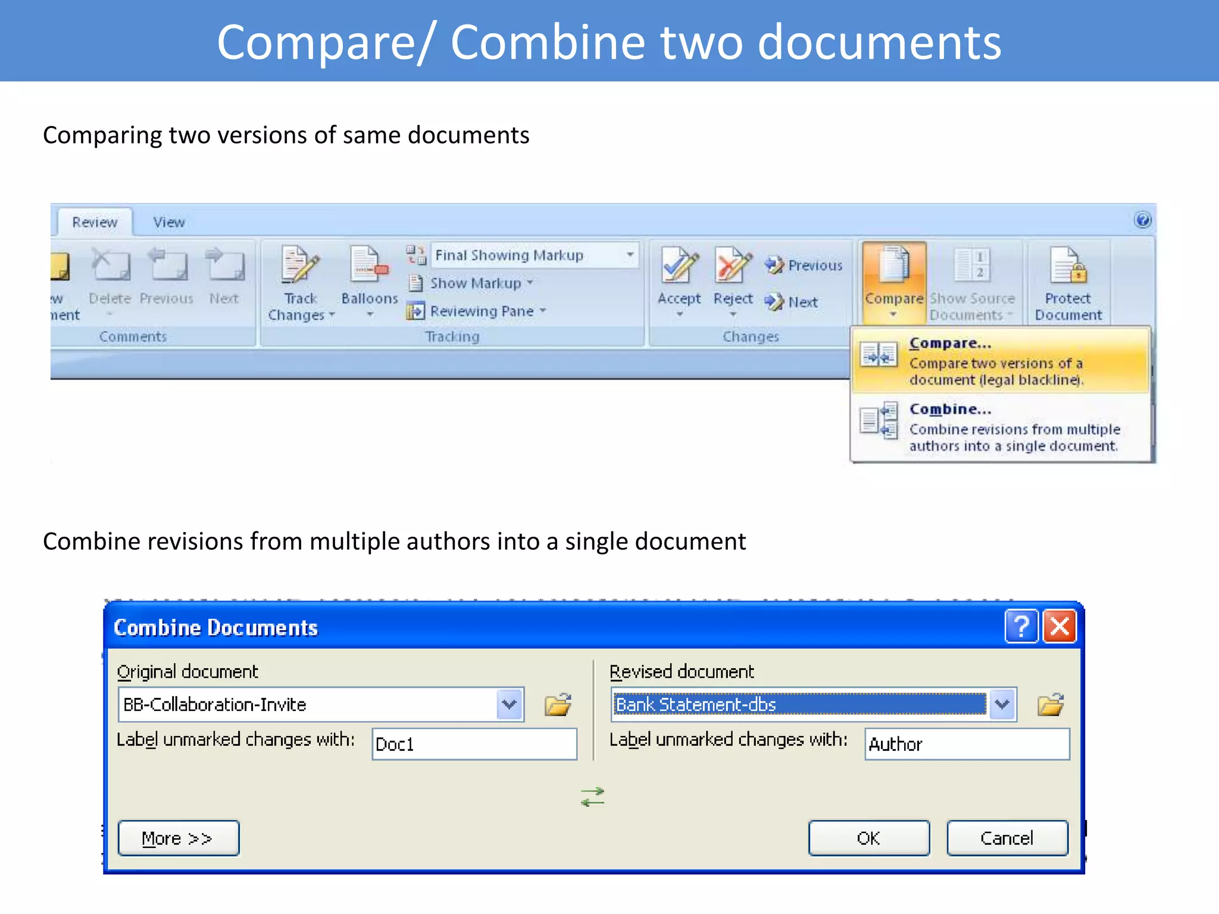This screenshot has height=914, width=1219.
Task: Expand Track Changes dropdown arrow
Action: 332,315
